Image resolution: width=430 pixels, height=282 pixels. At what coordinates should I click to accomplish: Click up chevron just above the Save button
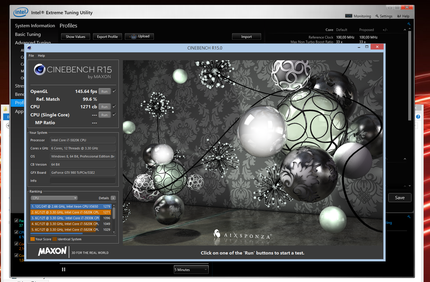[x=405, y=186]
